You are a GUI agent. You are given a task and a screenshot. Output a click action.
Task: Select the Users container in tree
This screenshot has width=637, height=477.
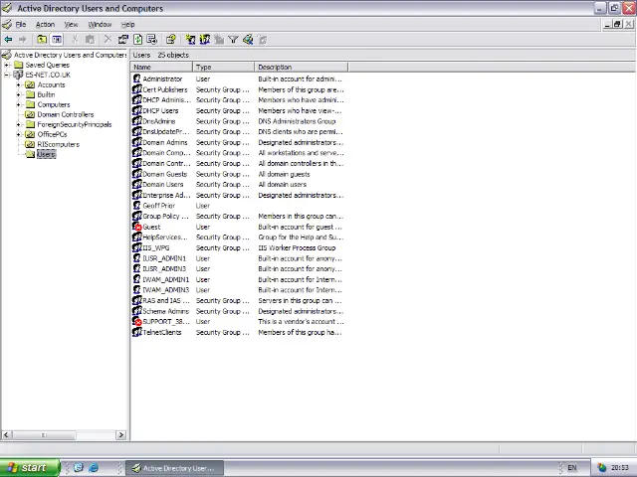tap(46, 154)
